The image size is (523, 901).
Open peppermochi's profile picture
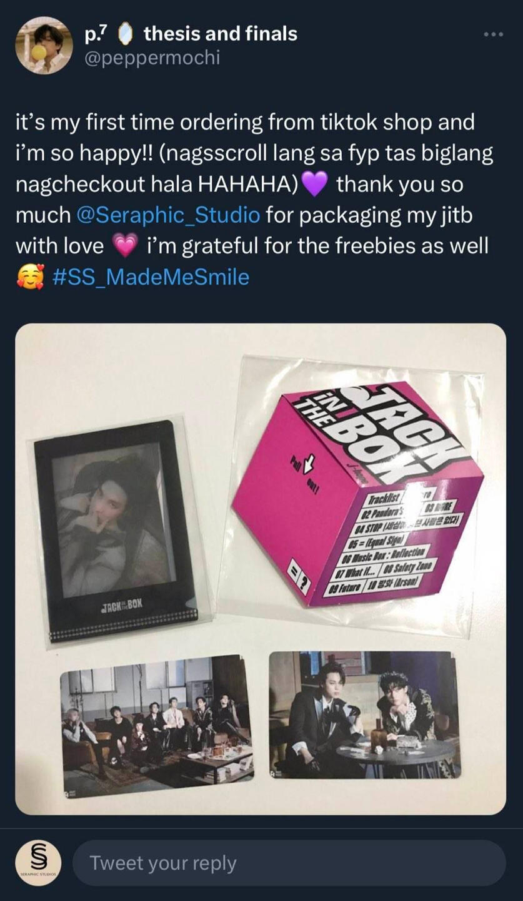44,46
